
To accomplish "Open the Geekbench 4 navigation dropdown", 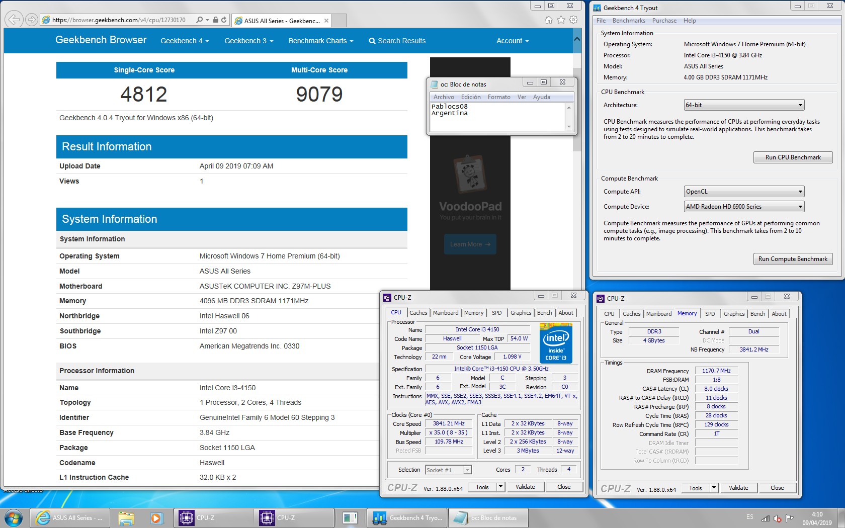I will (x=185, y=41).
